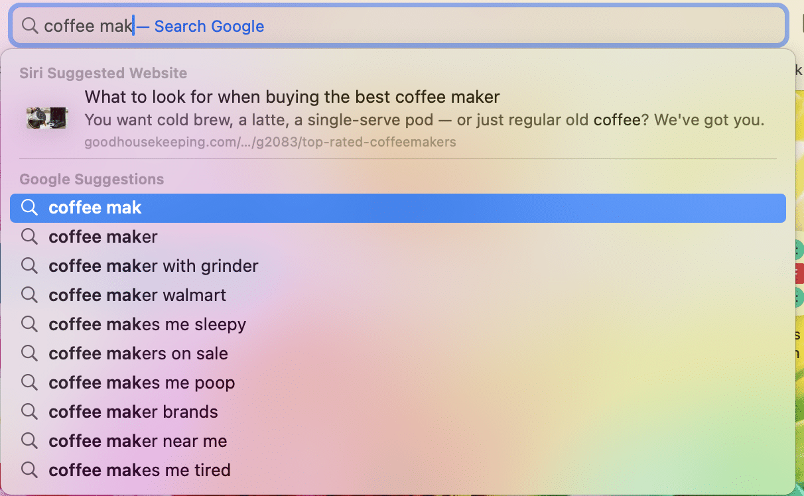Select "coffee makes me tired" suggestion
The image size is (804, 496).
click(x=398, y=470)
